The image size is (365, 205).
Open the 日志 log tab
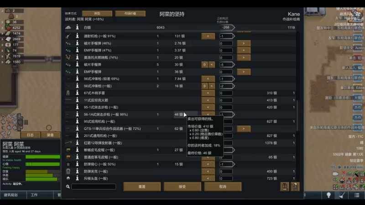click(x=30, y=135)
